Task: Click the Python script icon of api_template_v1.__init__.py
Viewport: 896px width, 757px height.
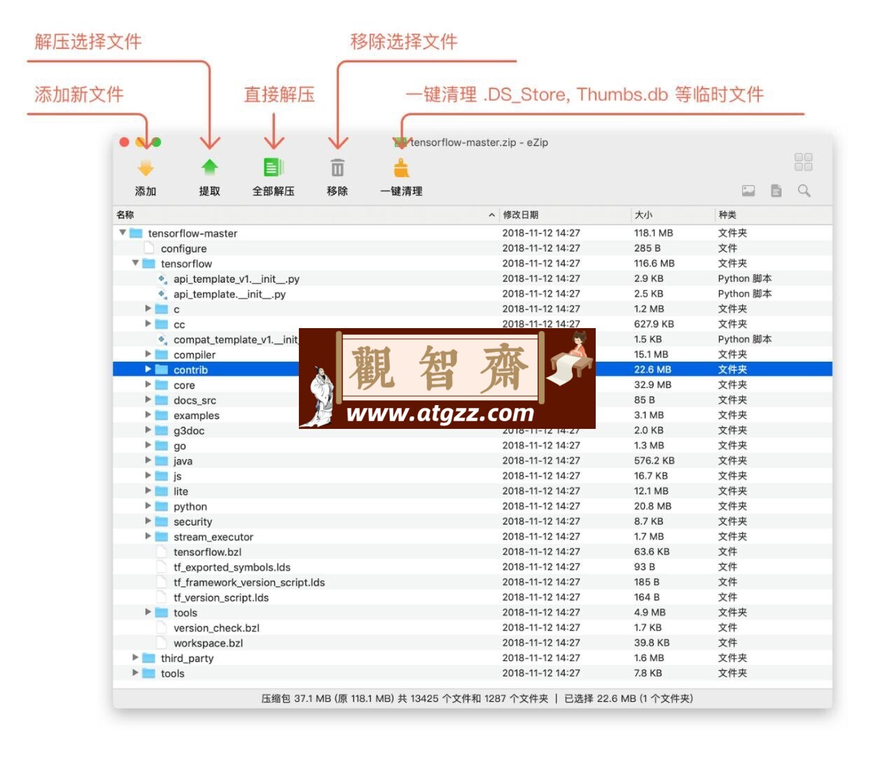Action: tap(162, 279)
